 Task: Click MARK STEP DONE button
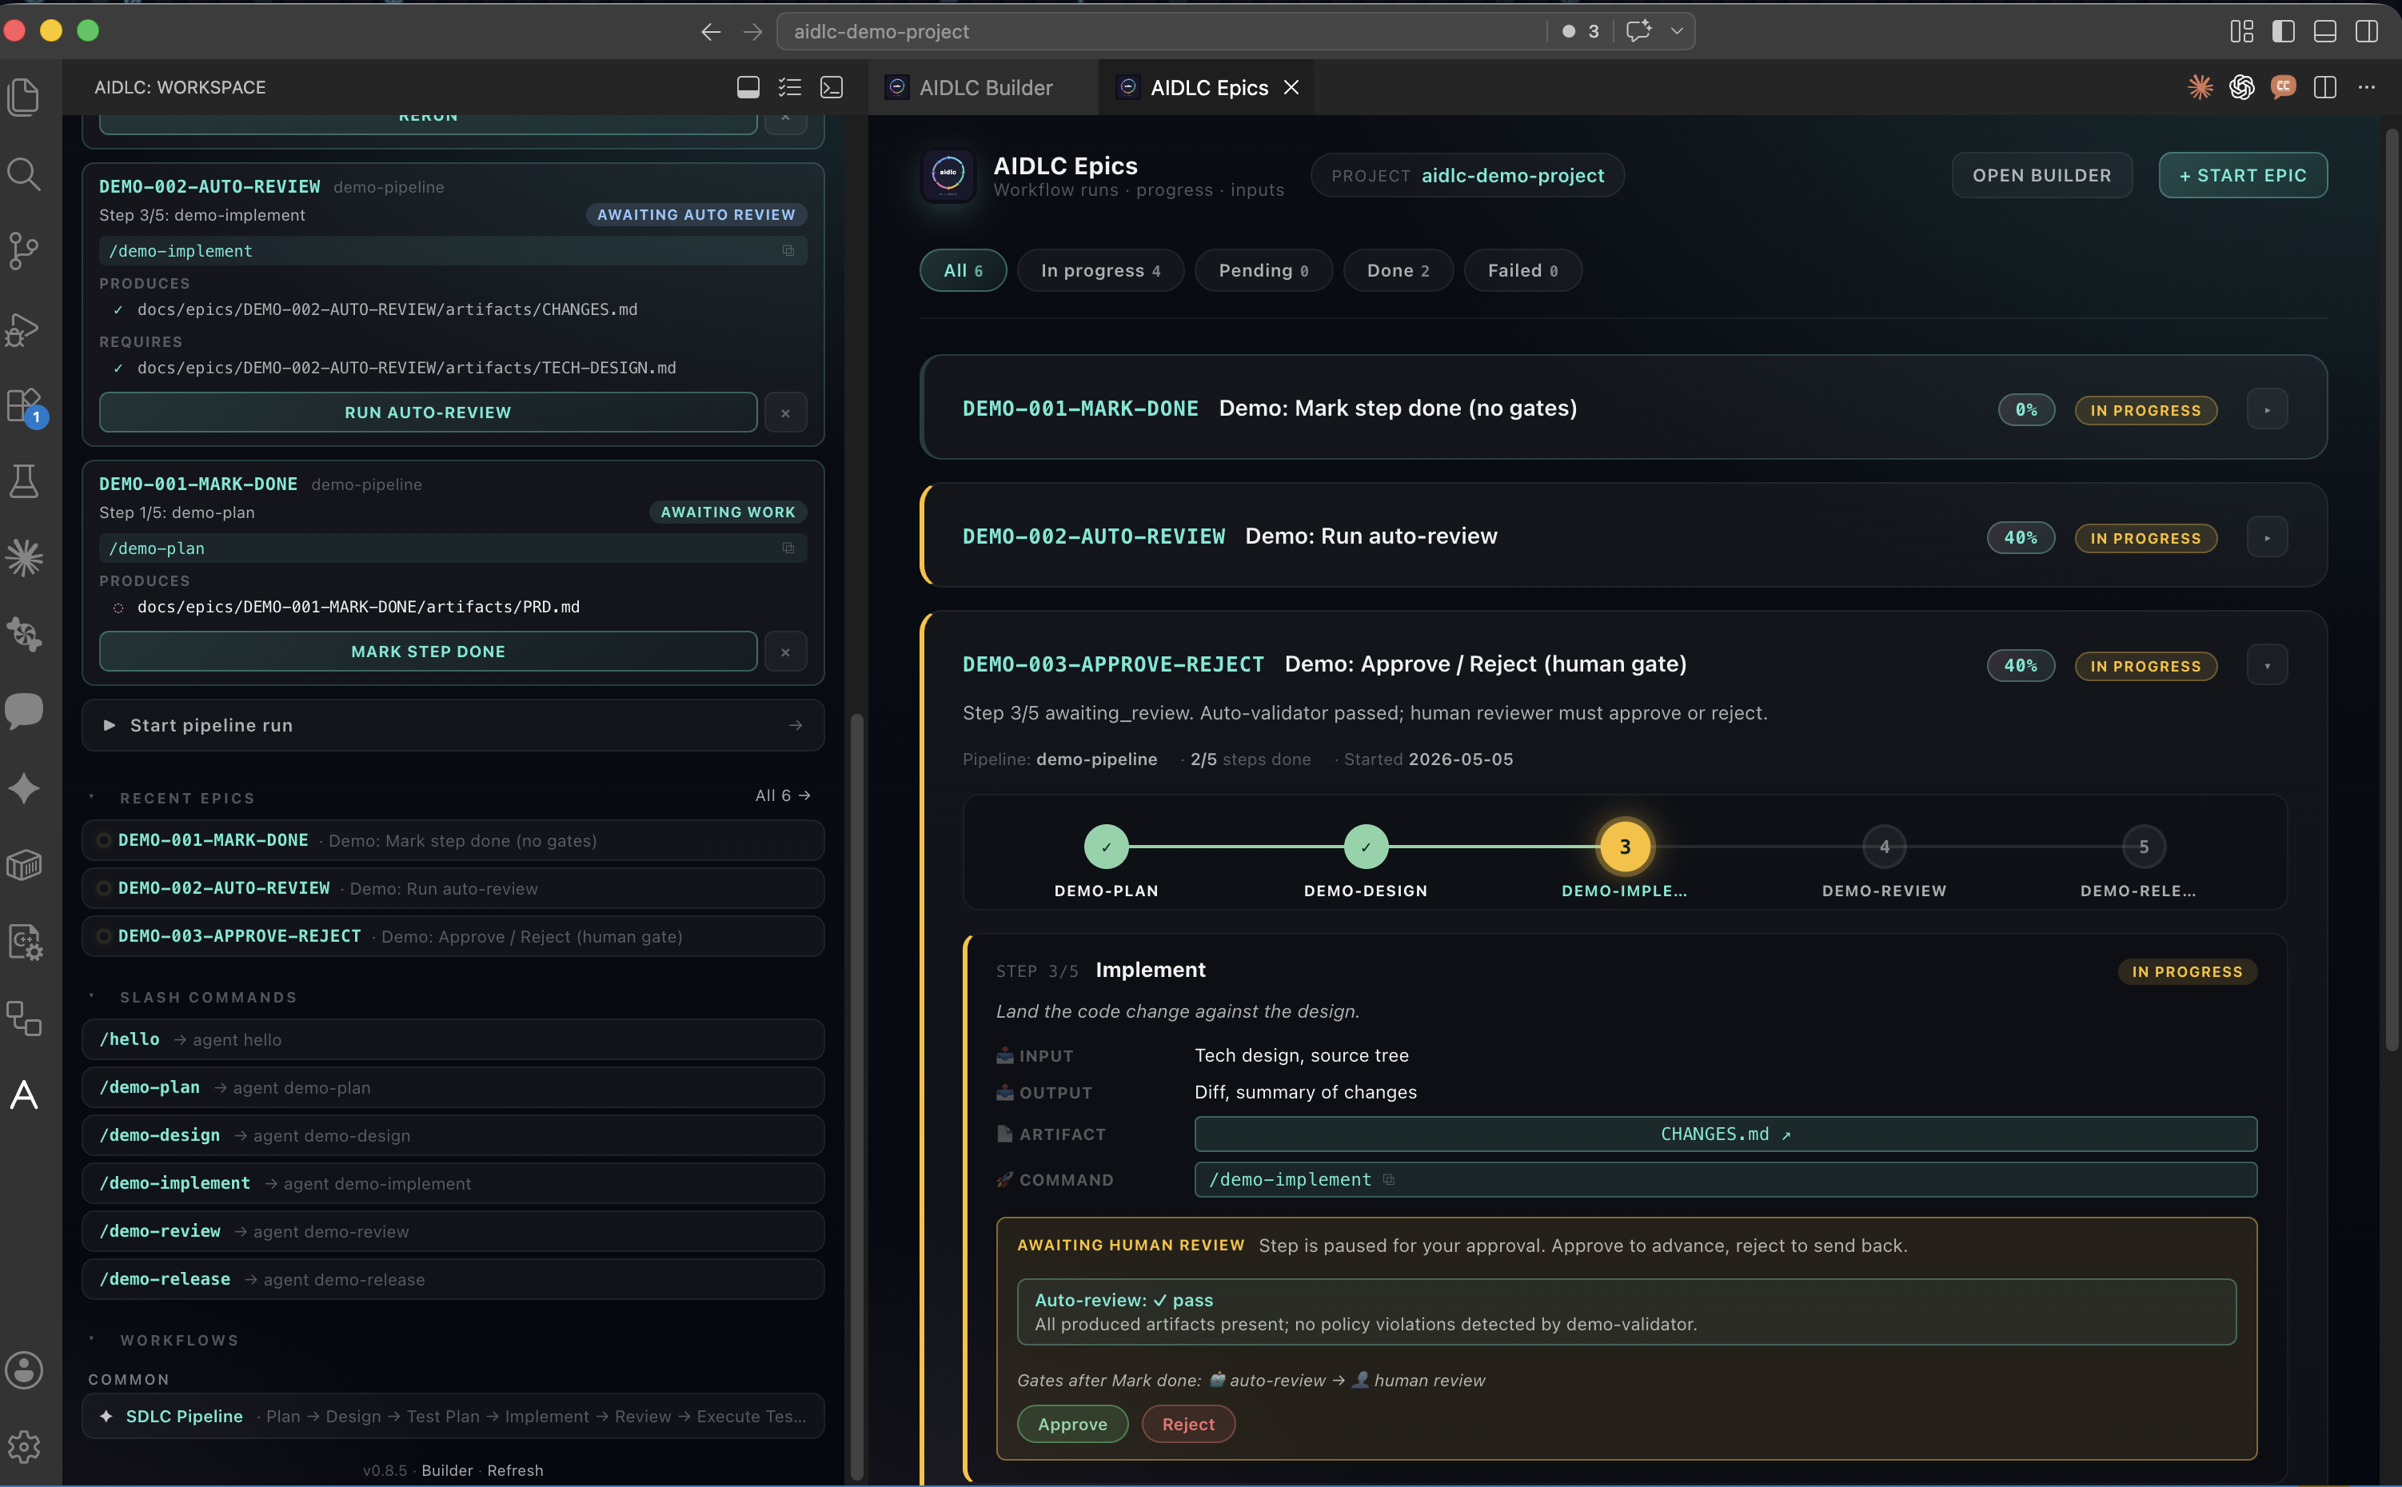(x=428, y=651)
